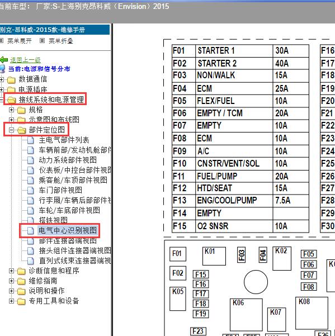Click 菜单展开 to expand menu

tap(19, 41)
